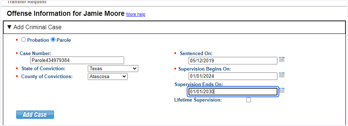Viewport: 348px width, 126px height.
Task: Open calendar picker for Supervision Begins On
Action: click(282, 75)
